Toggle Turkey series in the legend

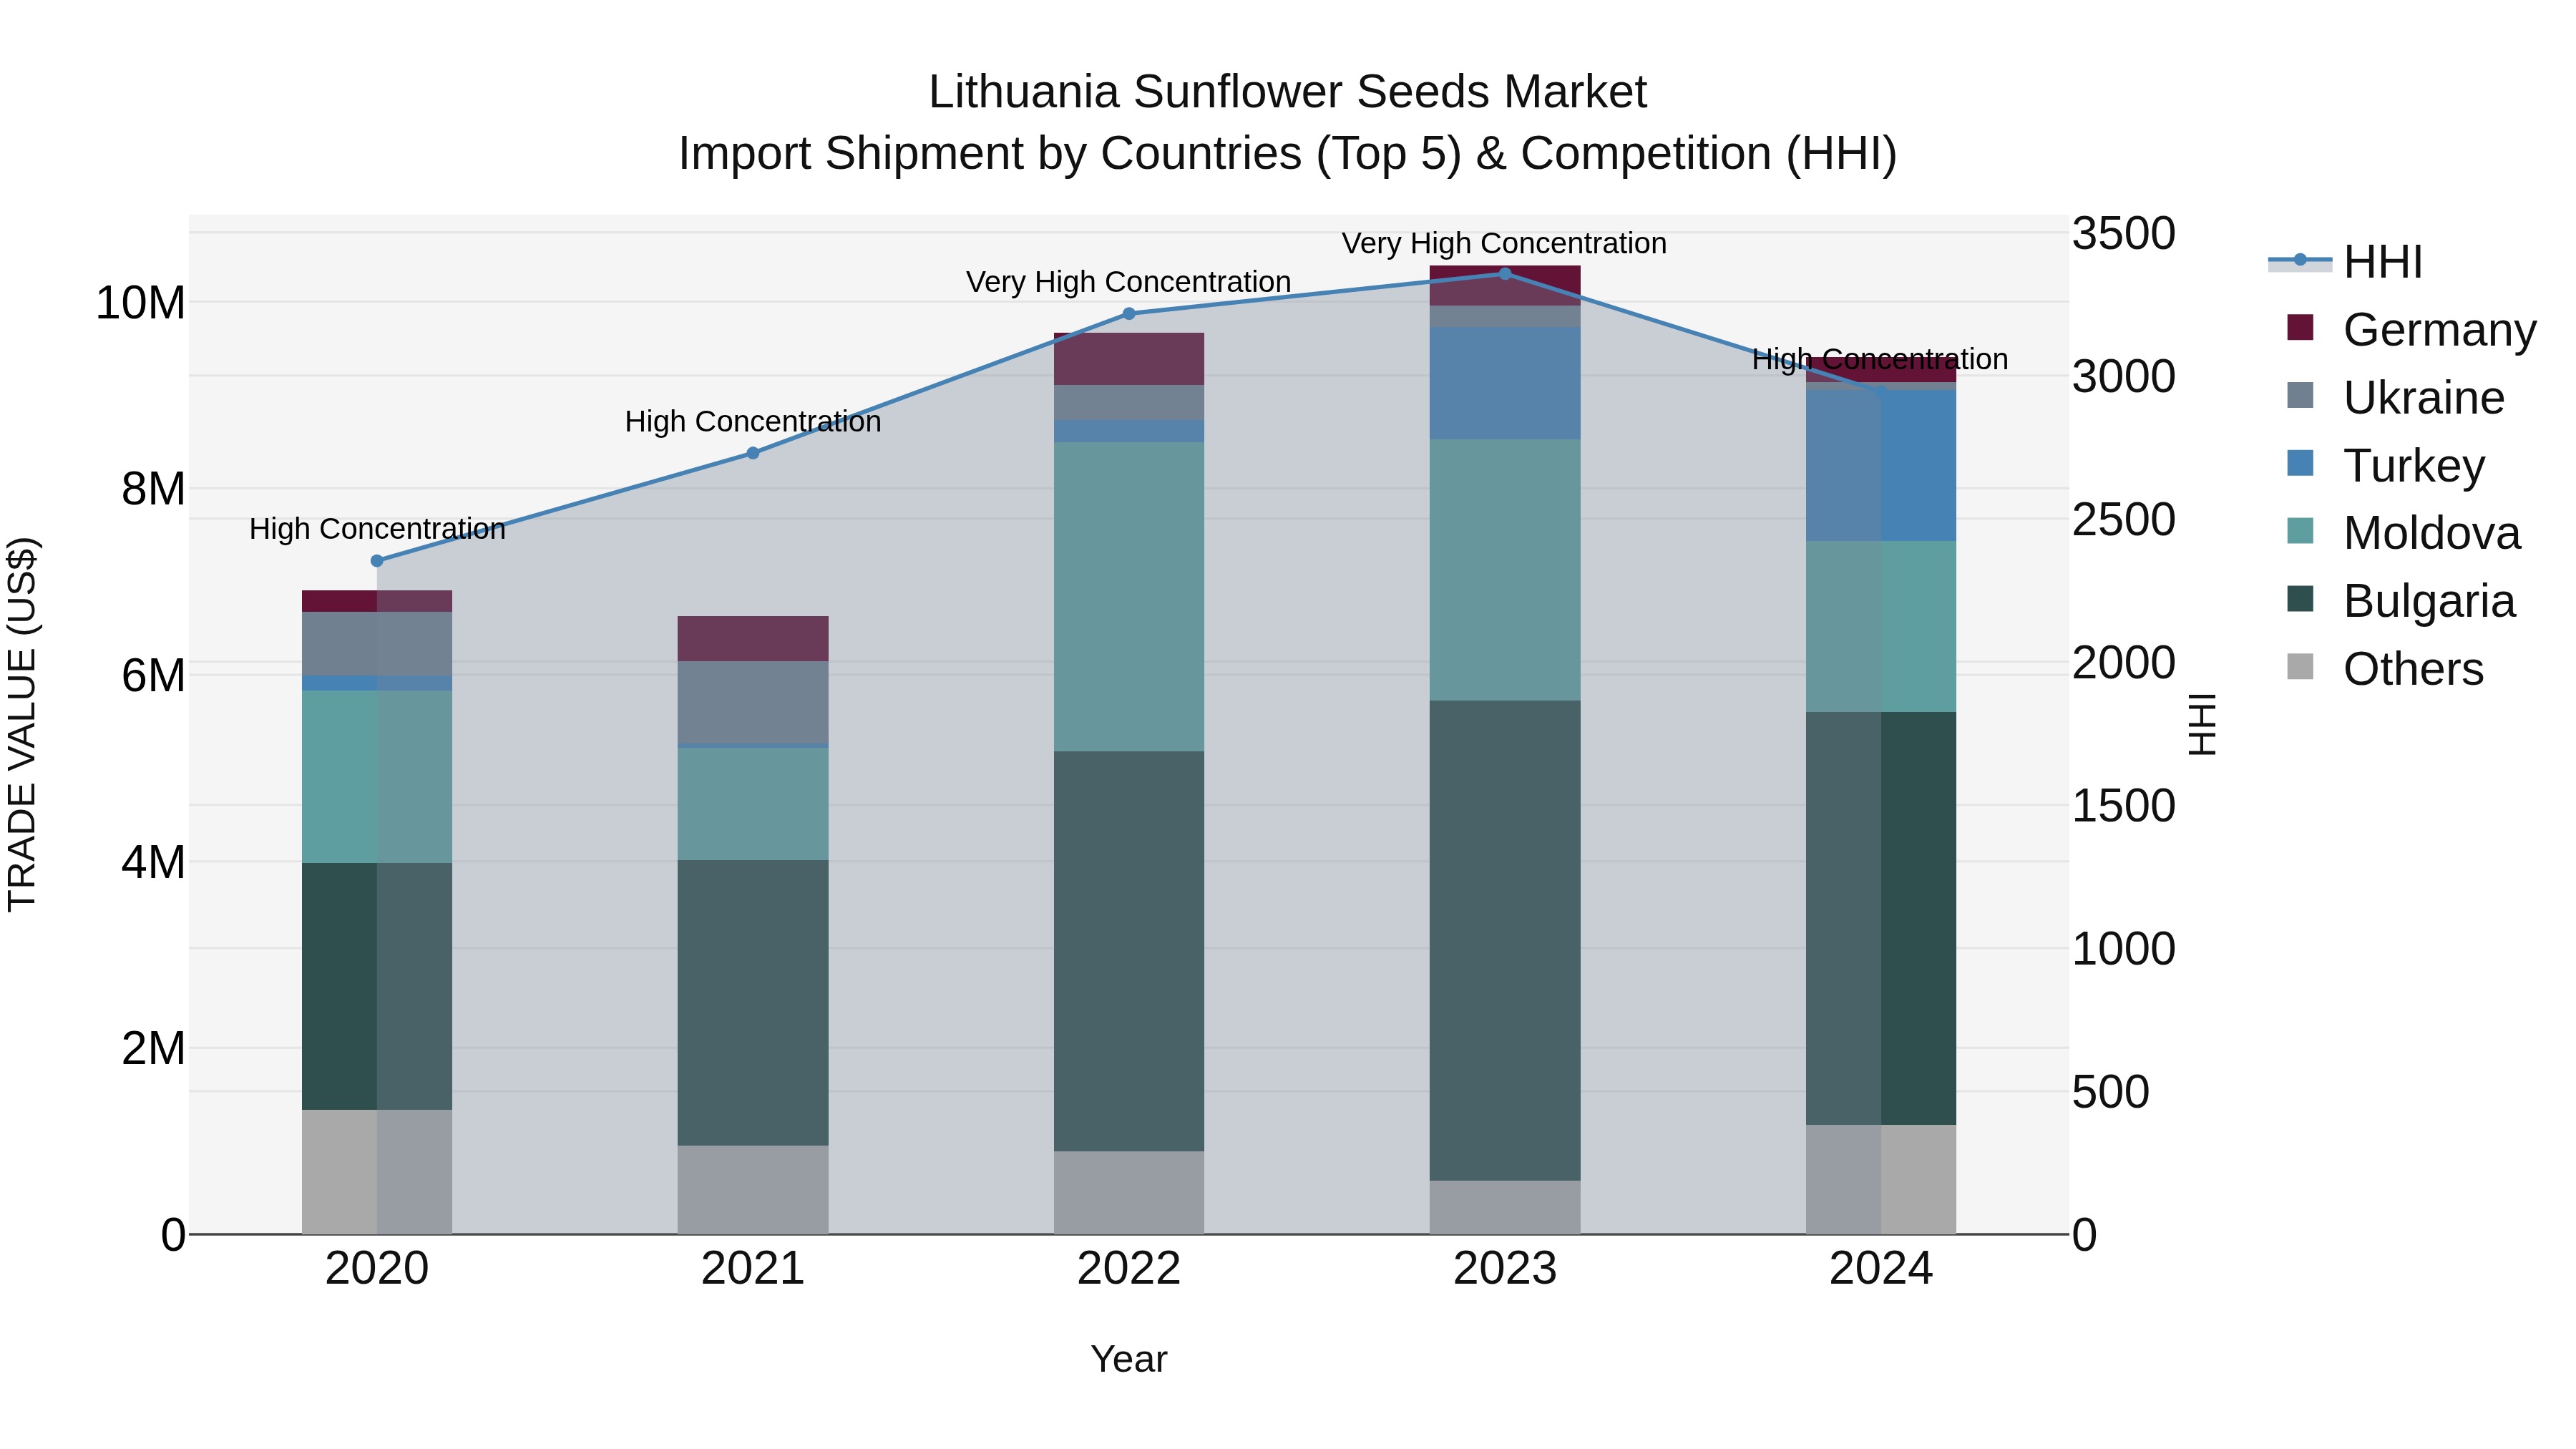click(x=2385, y=465)
